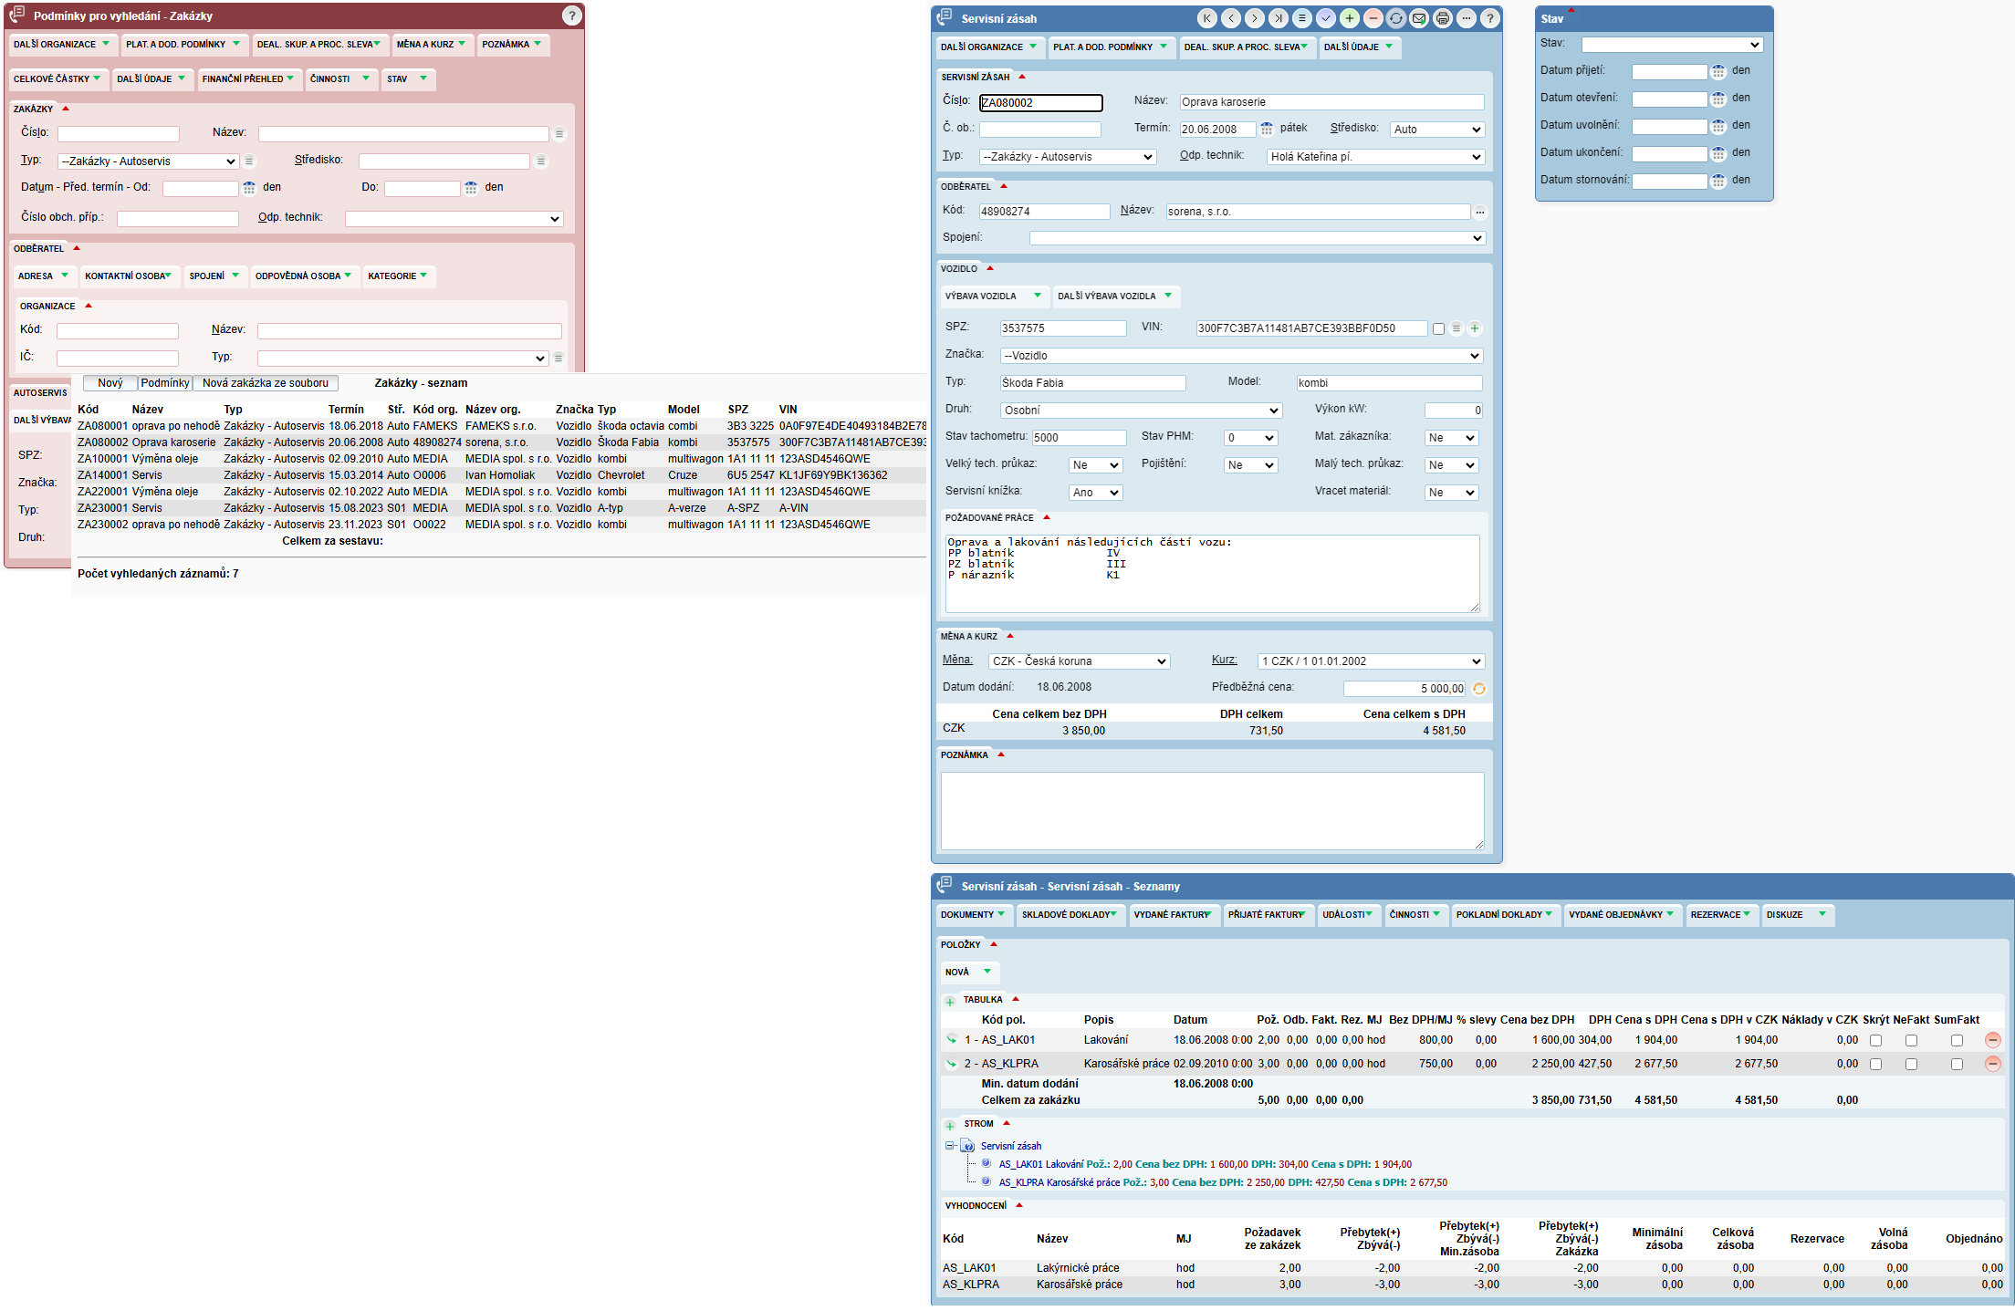
Task: Click the print icon in Servisní zásah toolbar
Action: click(1442, 18)
